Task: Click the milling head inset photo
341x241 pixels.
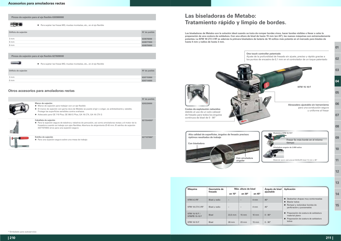Action: [197, 95]
